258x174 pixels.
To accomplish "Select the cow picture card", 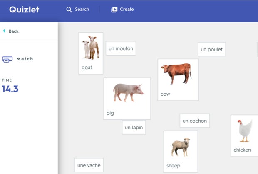I will pyautogui.click(x=178, y=80).
